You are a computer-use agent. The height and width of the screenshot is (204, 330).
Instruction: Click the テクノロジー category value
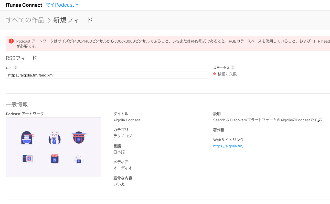[x=124, y=136]
